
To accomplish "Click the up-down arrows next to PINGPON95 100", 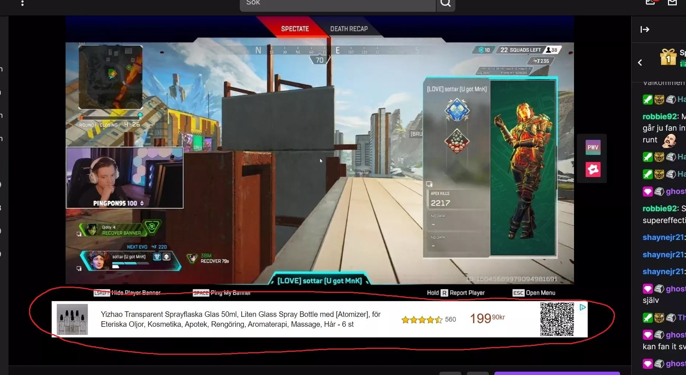I will [x=142, y=202].
